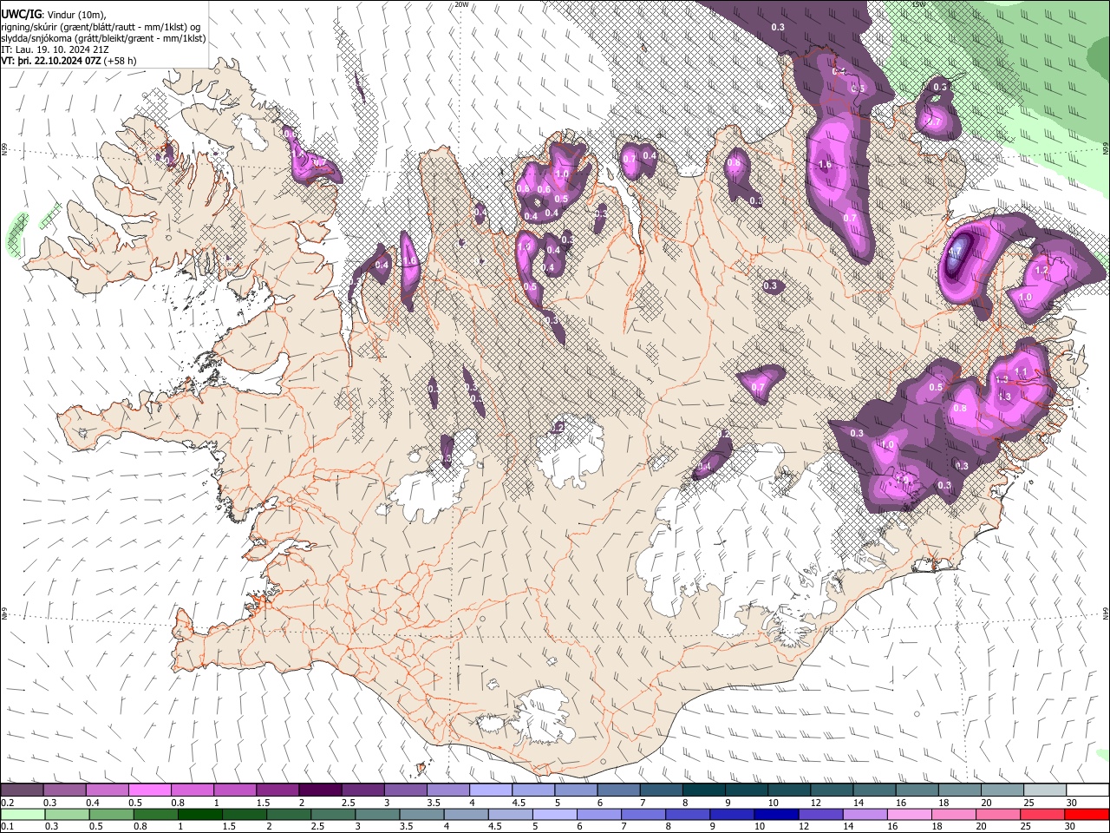
Task: Pick the 0.2 dark mauve snow legend swatch
Action: [x=22, y=790]
